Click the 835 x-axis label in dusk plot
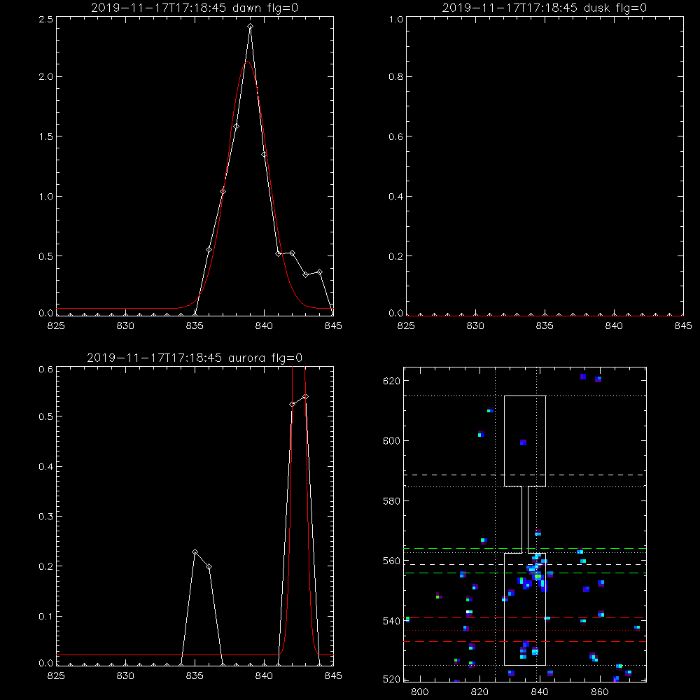This screenshot has width=700, height=700. click(x=545, y=325)
